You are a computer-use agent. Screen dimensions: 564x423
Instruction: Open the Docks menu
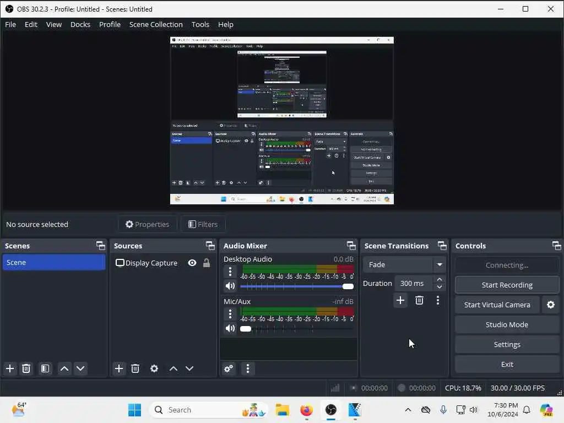80,24
